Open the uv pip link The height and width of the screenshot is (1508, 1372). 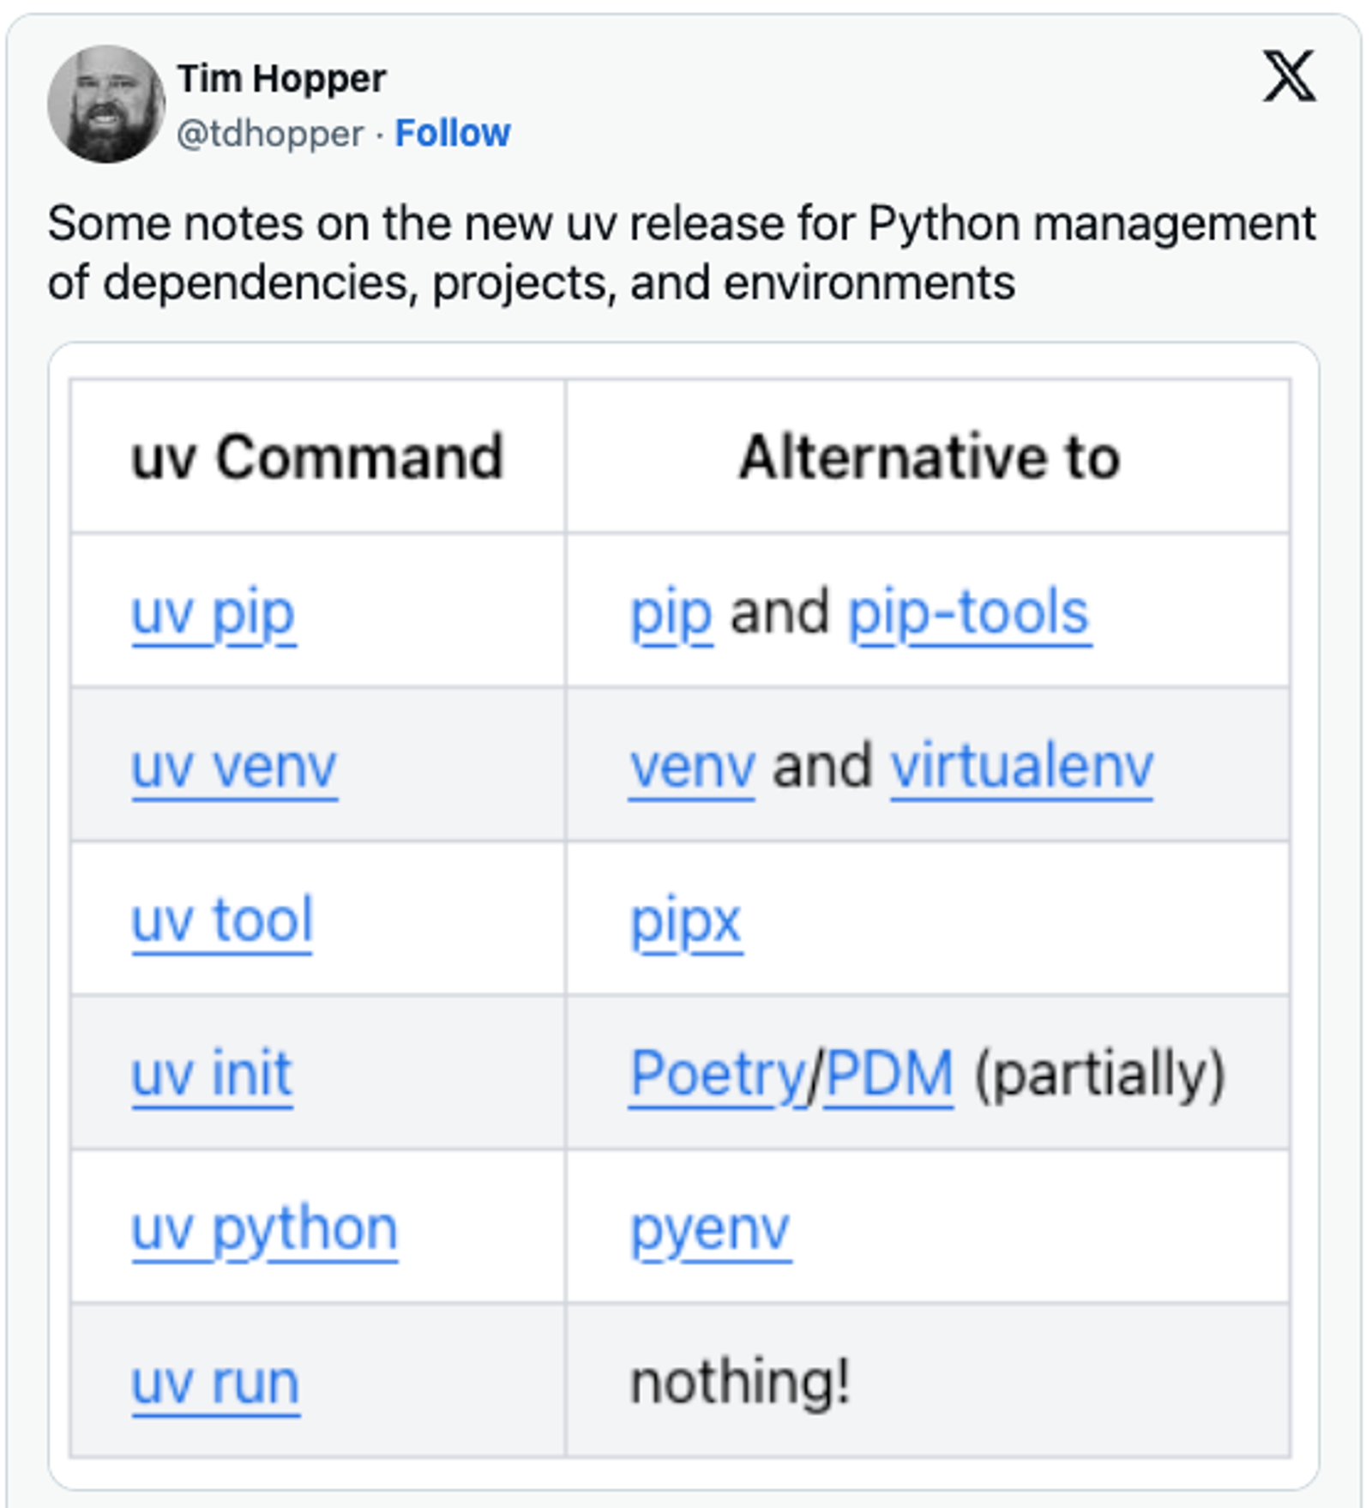[214, 613]
